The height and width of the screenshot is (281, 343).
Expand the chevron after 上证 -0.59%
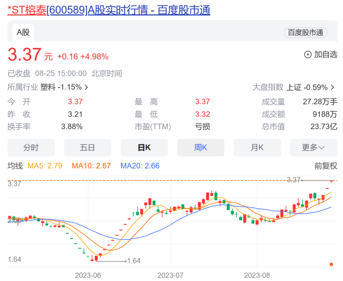pos(333,87)
